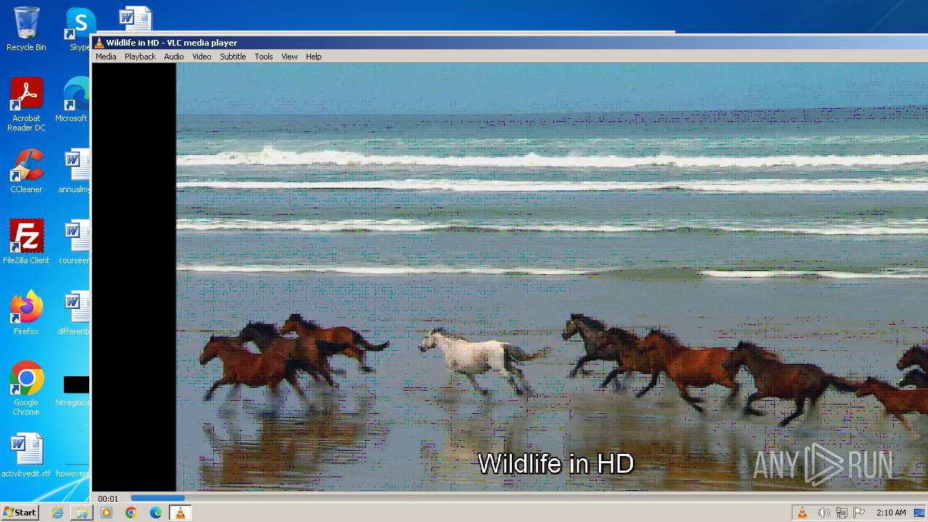Select the VLC taskbar button
This screenshot has width=928, height=522.
[180, 513]
